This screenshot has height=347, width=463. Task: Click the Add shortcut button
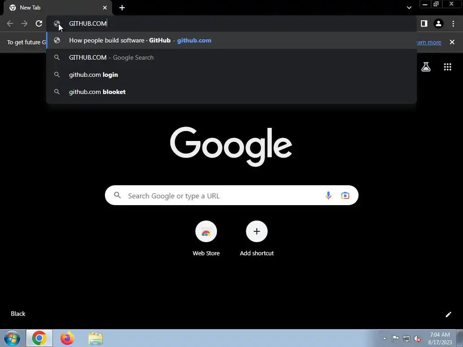coord(257,239)
